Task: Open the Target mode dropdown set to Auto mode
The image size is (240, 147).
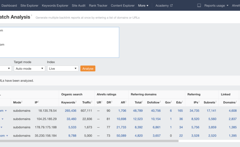Action: point(29,68)
